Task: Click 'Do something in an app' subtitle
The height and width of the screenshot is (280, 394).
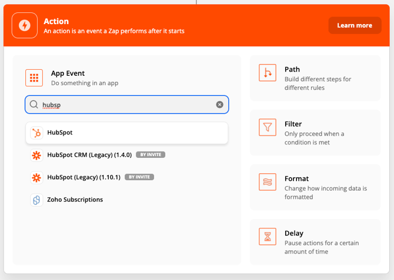Action: 85,83
